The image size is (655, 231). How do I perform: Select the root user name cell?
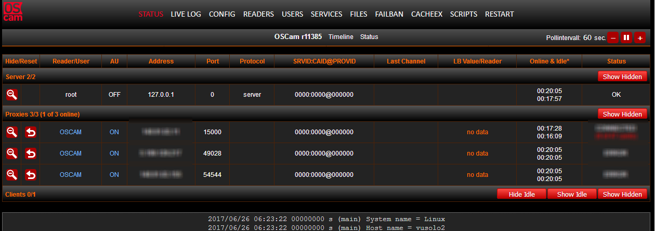[x=71, y=95]
